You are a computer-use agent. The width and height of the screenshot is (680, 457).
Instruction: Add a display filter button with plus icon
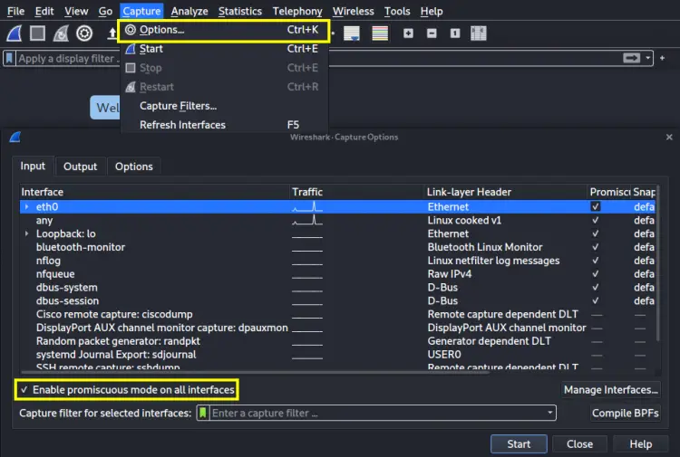click(x=662, y=58)
